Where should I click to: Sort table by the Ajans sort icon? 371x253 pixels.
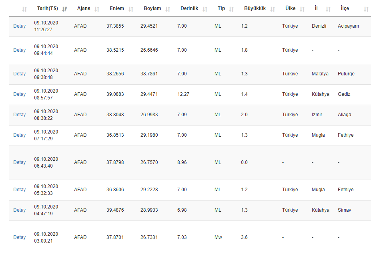click(97, 9)
